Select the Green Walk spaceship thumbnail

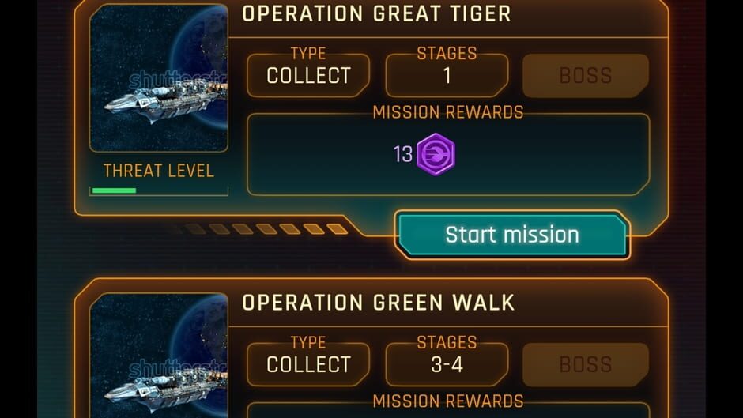tap(158, 356)
